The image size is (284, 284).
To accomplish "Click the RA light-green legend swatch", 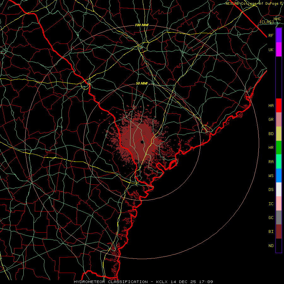I will 279,162.
